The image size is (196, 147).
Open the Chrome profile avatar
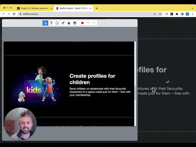[187, 14]
